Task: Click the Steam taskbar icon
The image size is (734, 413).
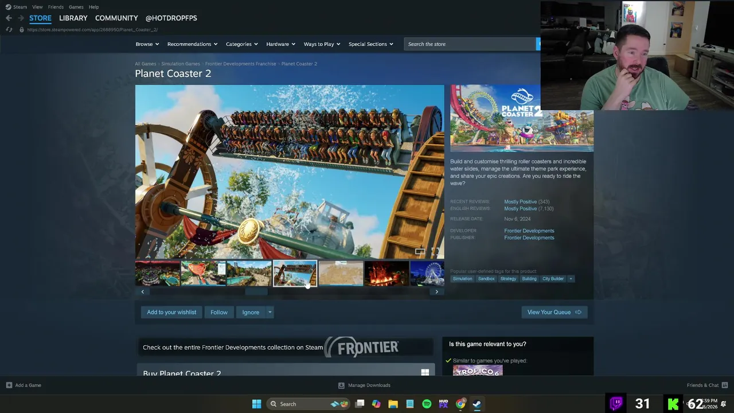Action: click(477, 404)
